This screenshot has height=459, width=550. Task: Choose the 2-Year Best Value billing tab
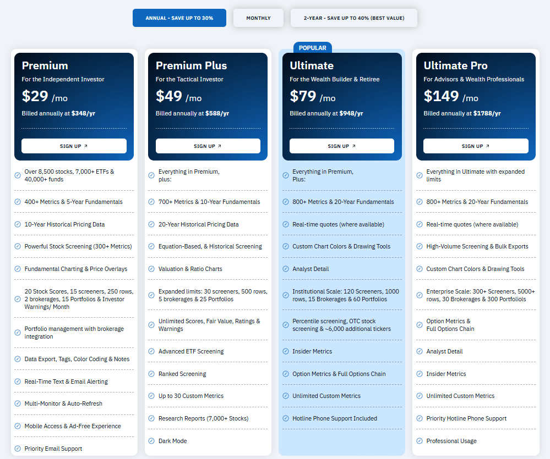[354, 18]
